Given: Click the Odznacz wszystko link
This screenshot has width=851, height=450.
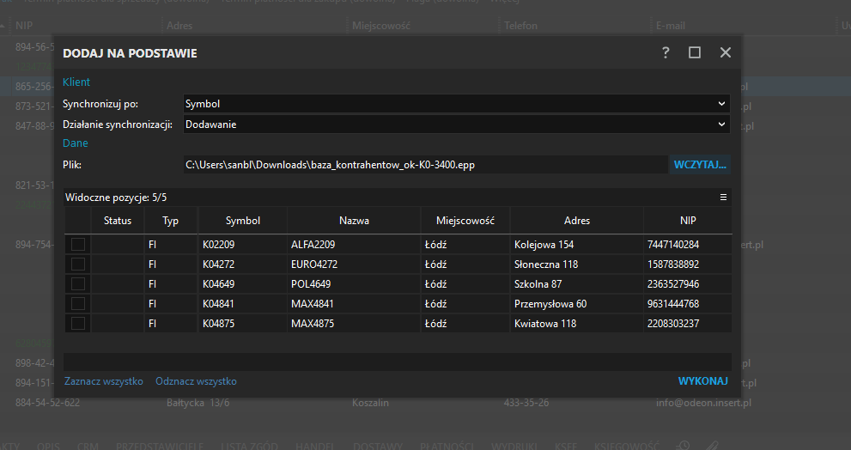Looking at the screenshot, I should pyautogui.click(x=196, y=381).
